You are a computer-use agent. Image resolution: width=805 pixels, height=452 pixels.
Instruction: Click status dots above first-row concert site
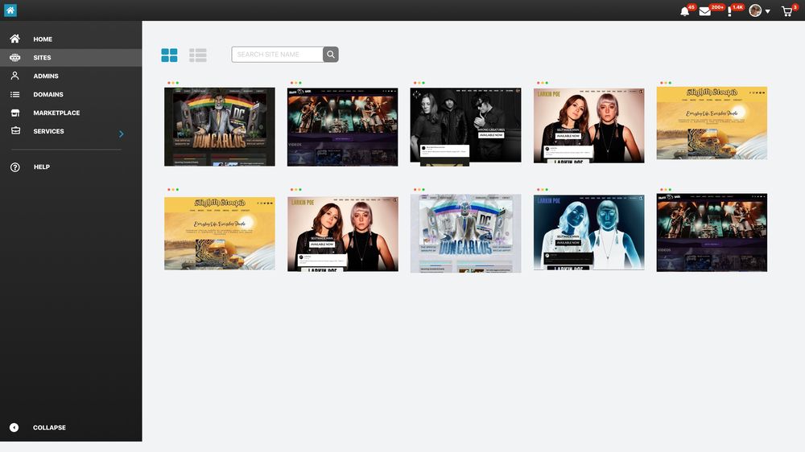(x=295, y=83)
